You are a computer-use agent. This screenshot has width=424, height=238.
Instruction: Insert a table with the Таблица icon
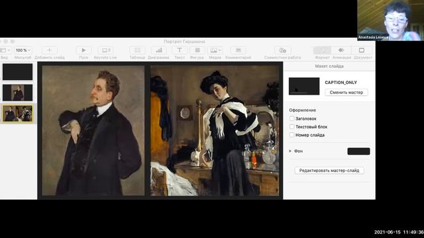point(137,50)
